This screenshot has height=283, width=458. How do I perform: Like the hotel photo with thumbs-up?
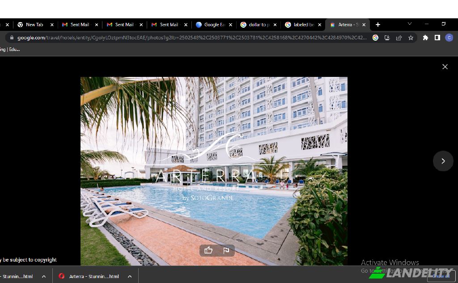[x=208, y=250]
